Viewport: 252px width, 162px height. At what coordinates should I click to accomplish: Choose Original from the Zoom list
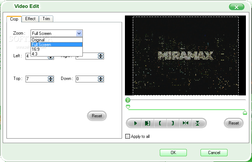coord(57,40)
